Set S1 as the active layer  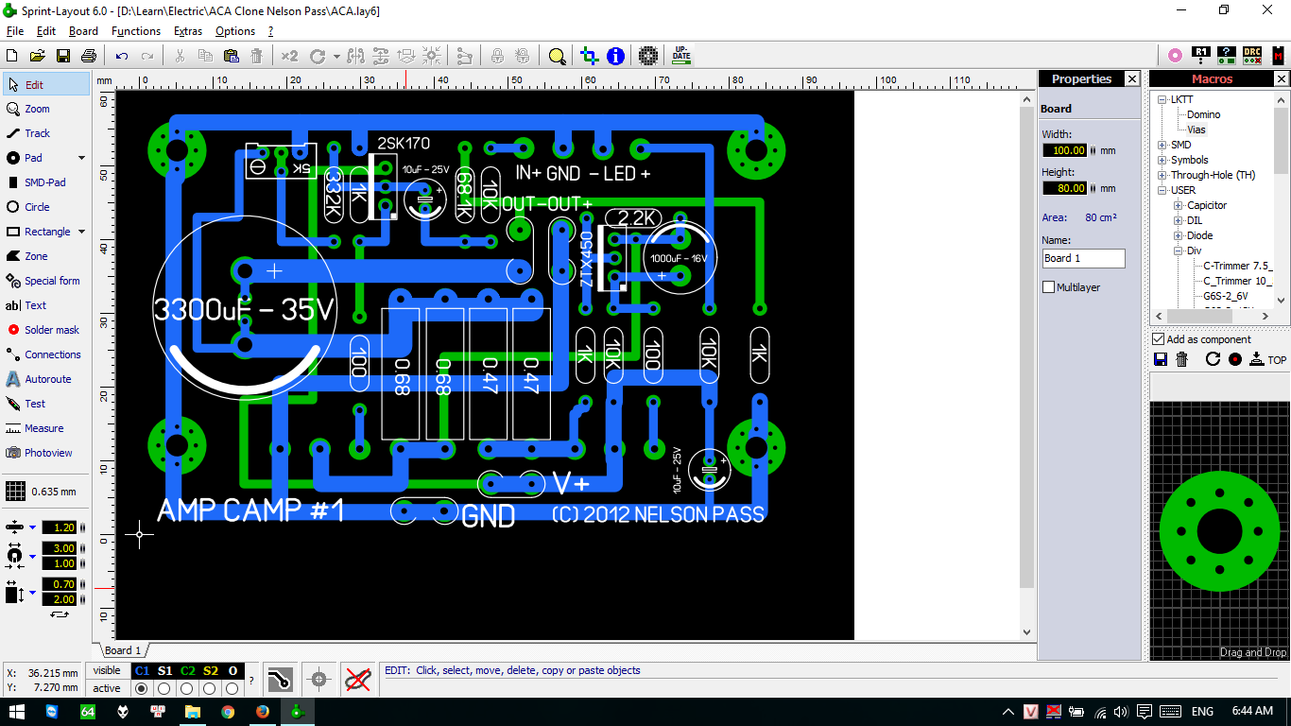click(x=164, y=688)
